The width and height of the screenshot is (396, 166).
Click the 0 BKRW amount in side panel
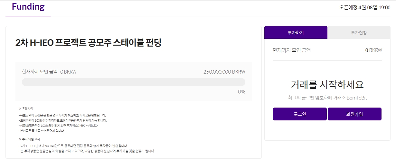coord(373,50)
